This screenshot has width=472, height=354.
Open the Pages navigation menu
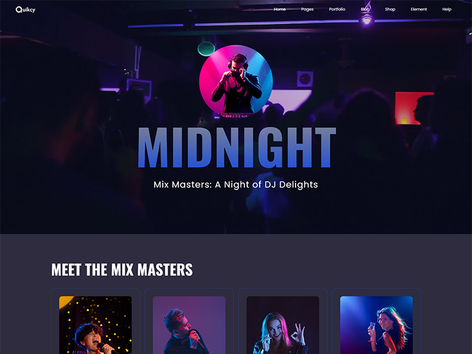click(307, 9)
